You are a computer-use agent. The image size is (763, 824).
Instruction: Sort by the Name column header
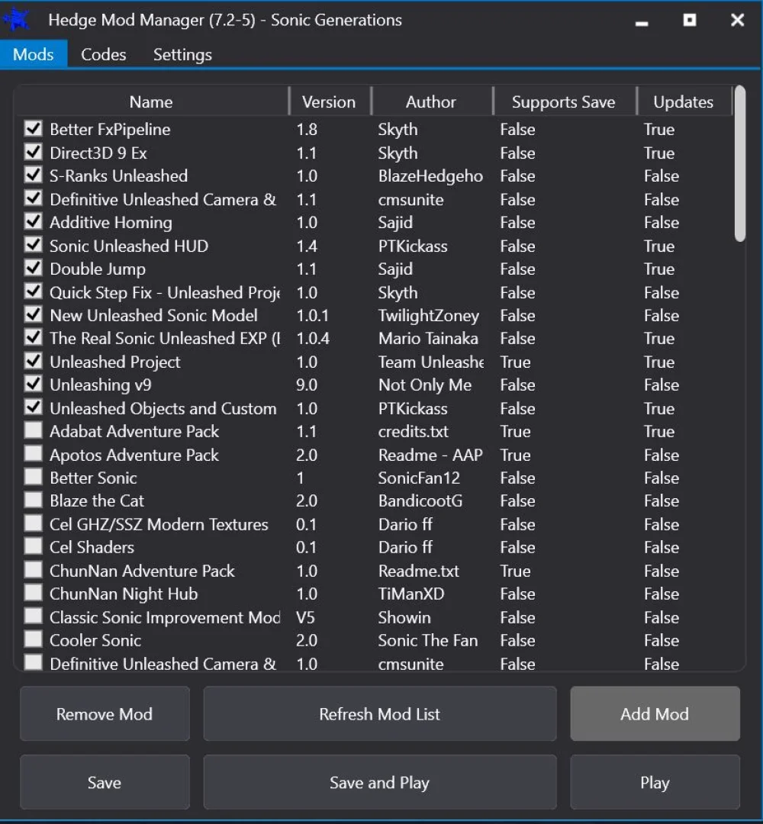coord(151,101)
